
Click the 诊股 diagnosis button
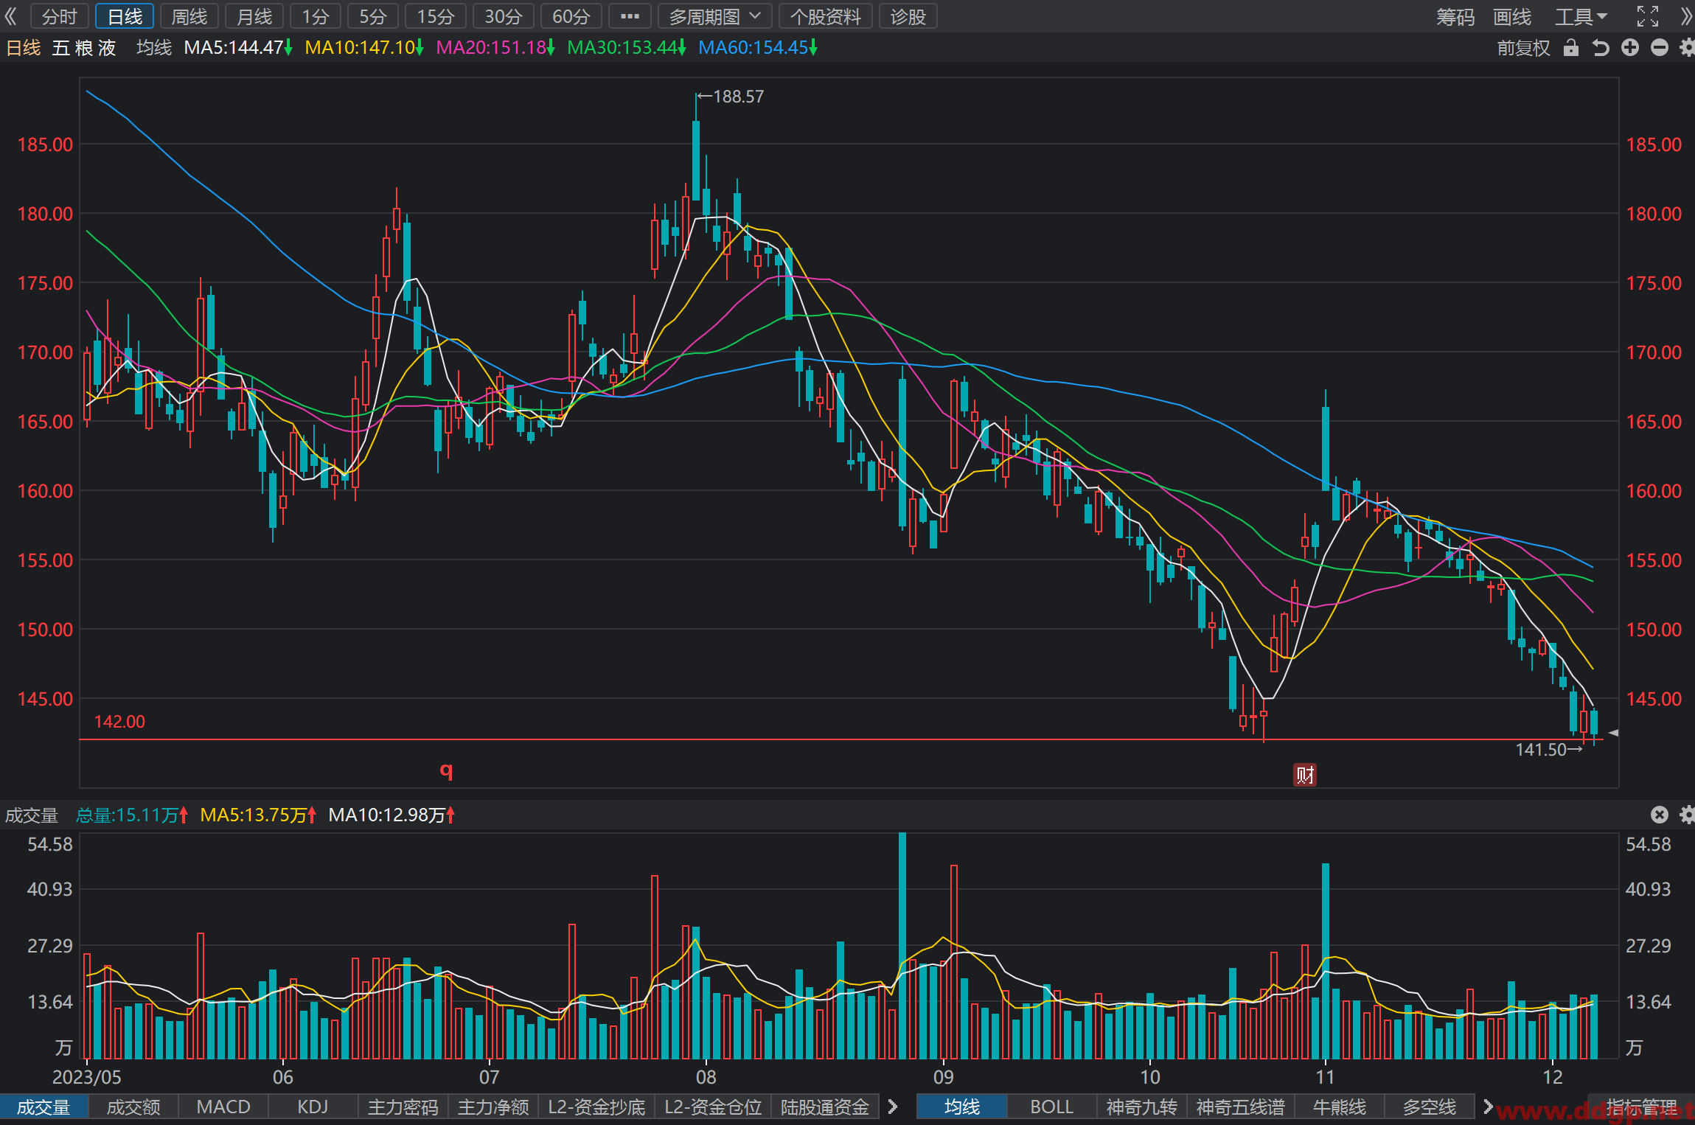(x=908, y=16)
